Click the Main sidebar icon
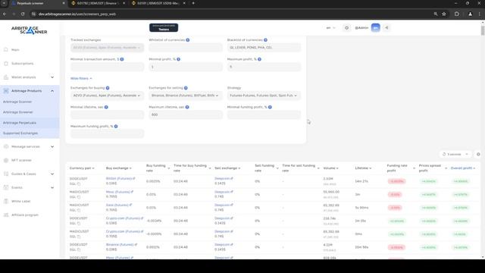Viewport: 485px width, 273px height. pos(6,49)
